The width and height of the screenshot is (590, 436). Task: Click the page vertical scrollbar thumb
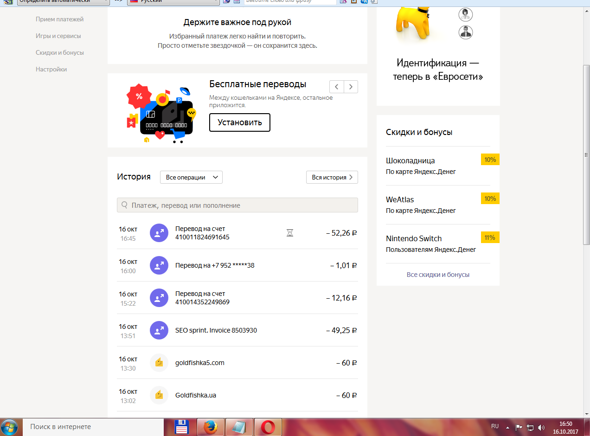586,154
